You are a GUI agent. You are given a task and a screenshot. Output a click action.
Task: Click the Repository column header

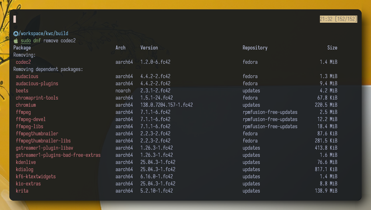(255, 48)
